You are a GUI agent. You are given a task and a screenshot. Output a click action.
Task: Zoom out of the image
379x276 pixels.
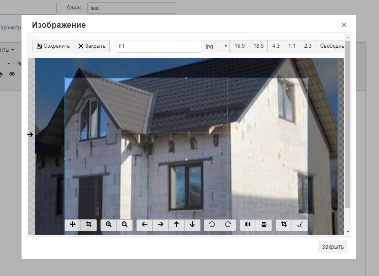125,225
